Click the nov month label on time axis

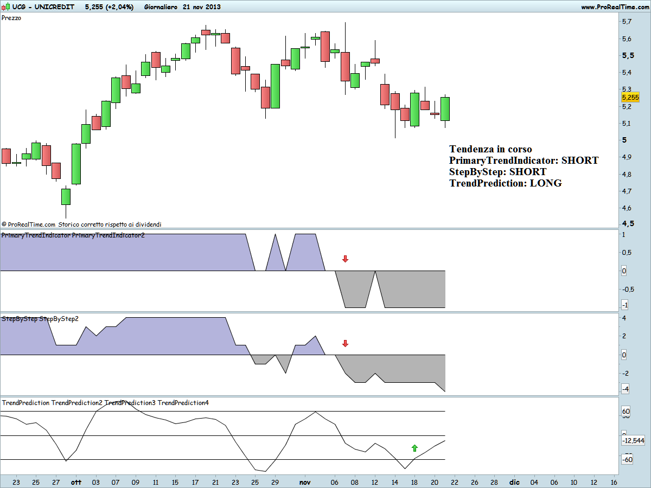305,482
